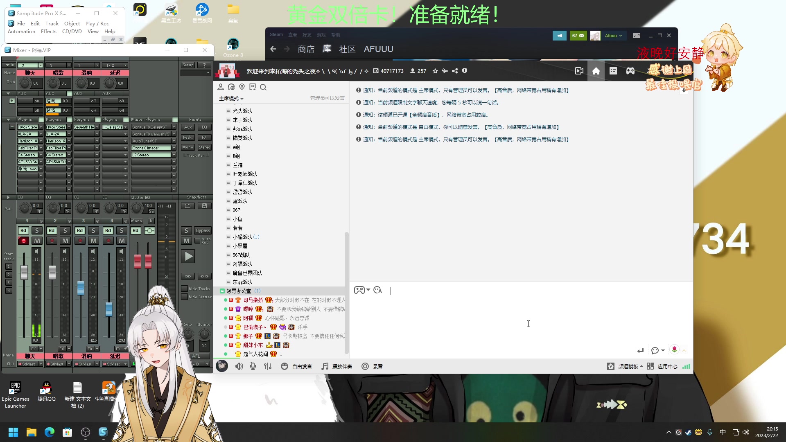Screen dimensions: 786x442
Task: Click Reset Peaks button in Mixer
Action: pyautogui.click(x=188, y=138)
